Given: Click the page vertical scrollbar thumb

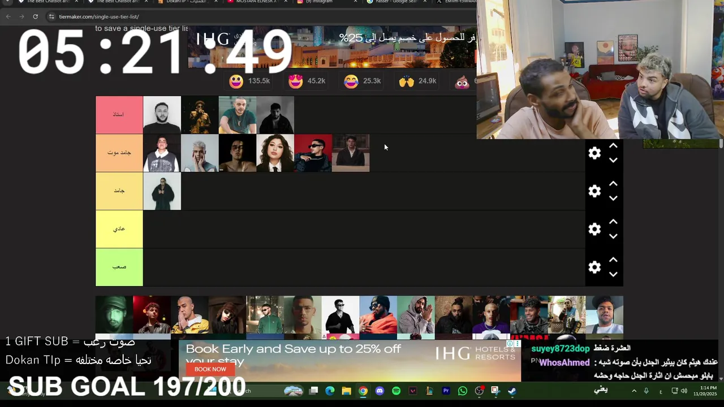Looking at the screenshot, I should pos(721,144).
